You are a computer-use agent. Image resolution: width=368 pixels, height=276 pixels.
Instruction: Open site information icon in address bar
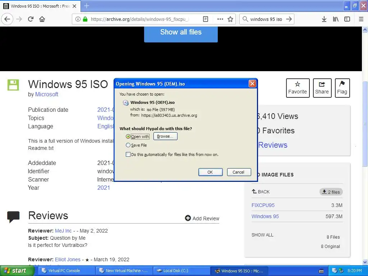tap(78, 19)
